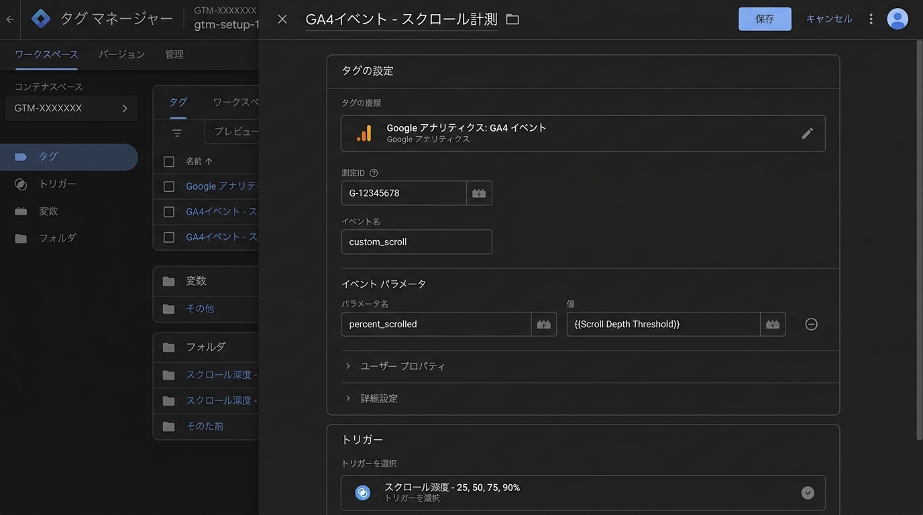Click the トリガー icon in sidebar
This screenshot has height=515, width=923.
pos(21,184)
